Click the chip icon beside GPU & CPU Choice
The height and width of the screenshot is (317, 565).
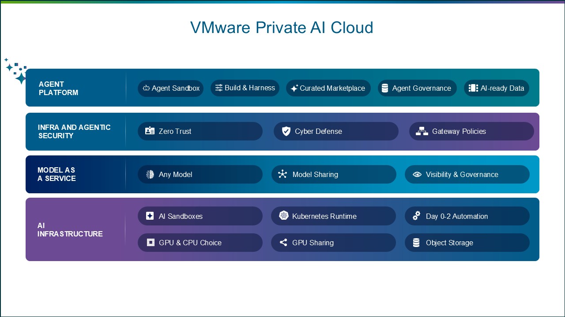coord(151,242)
